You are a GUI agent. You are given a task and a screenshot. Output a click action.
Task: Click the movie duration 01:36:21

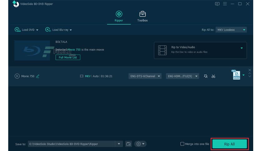[106, 76]
